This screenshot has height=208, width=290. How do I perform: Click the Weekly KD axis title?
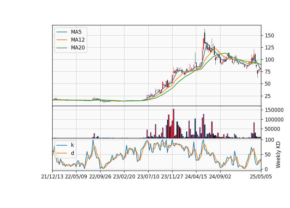278,155
